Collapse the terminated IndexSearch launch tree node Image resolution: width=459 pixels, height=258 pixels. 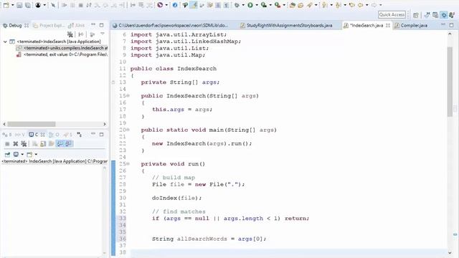click(5, 42)
